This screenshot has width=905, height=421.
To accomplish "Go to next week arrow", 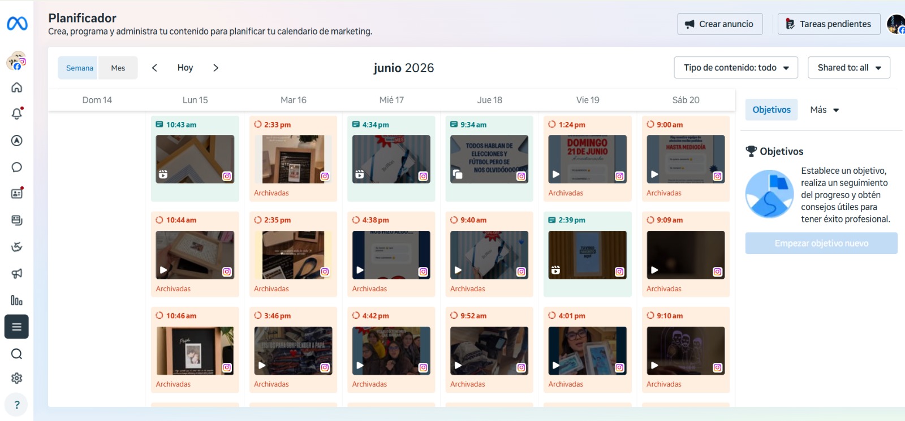I will 216,68.
